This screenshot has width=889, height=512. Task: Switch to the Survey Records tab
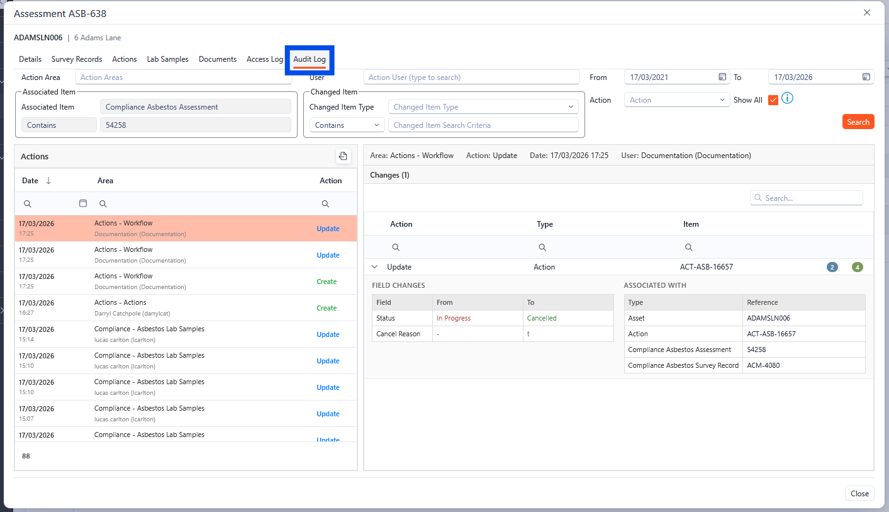77,59
